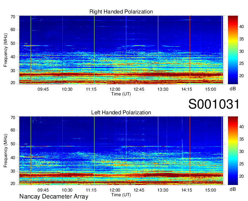Click the 'dB' label under lower color bar
Viewport: 248px width, 201px height.
233,189
